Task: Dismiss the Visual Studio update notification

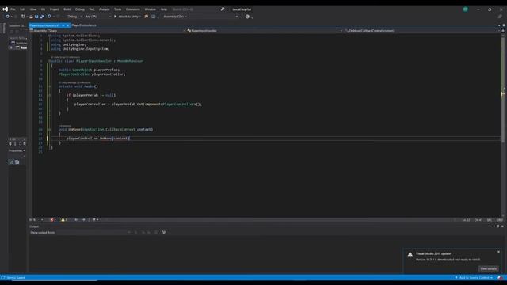Action: click(498, 252)
